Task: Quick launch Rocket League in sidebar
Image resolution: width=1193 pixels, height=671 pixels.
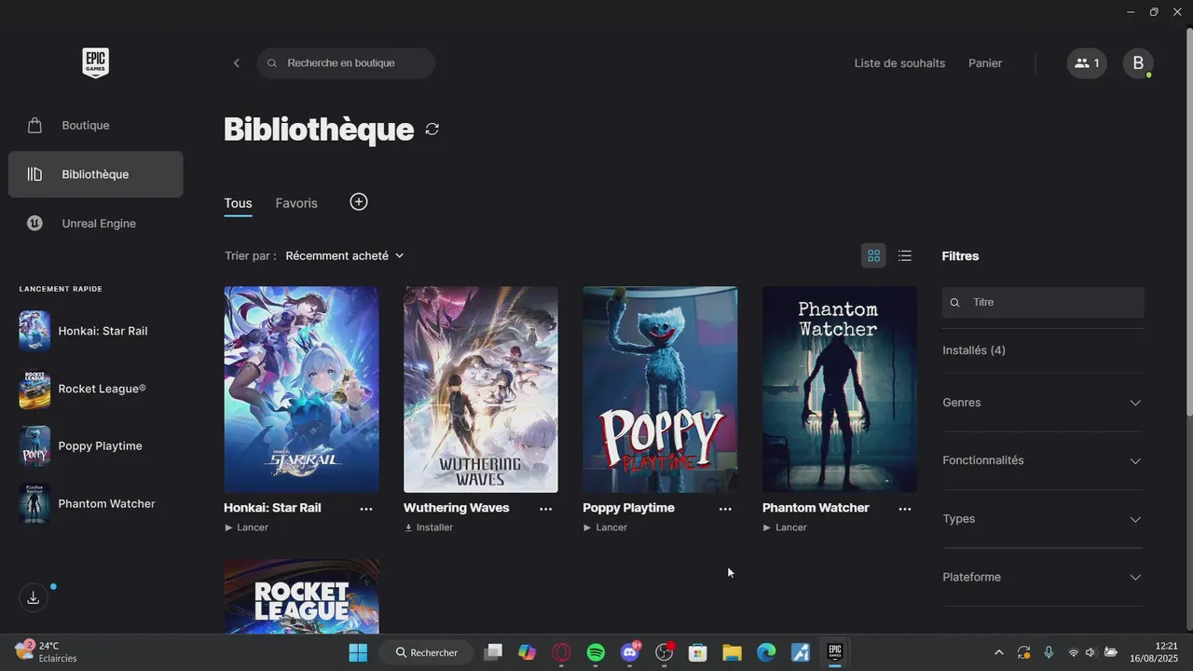Action: tap(95, 389)
